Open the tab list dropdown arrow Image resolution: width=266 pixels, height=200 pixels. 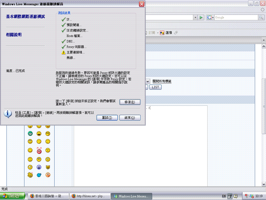(264, 40)
